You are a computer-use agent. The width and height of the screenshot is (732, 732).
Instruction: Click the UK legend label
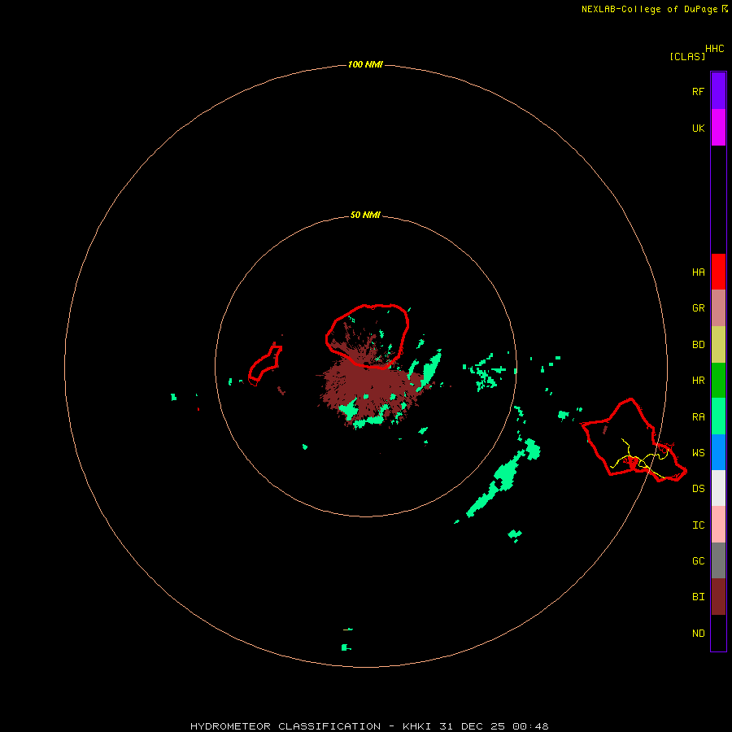pos(699,128)
